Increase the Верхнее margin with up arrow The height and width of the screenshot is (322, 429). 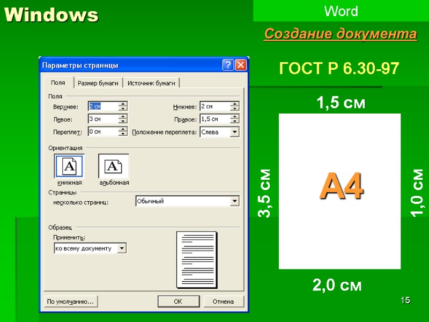[x=123, y=104]
